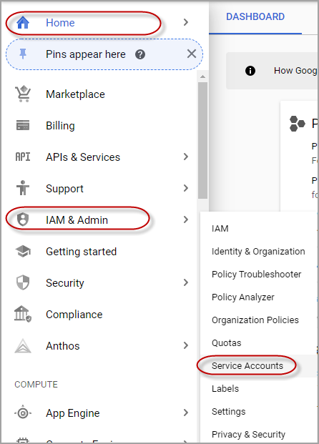
Task: Open IAM & Admin menu item
Action: [x=77, y=220]
